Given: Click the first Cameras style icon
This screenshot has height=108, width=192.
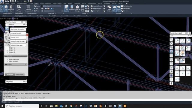Looking at the screenshot, I should 7,28.
